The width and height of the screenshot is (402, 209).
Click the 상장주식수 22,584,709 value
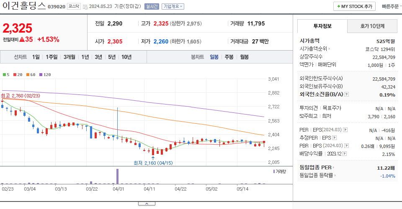point(384,57)
